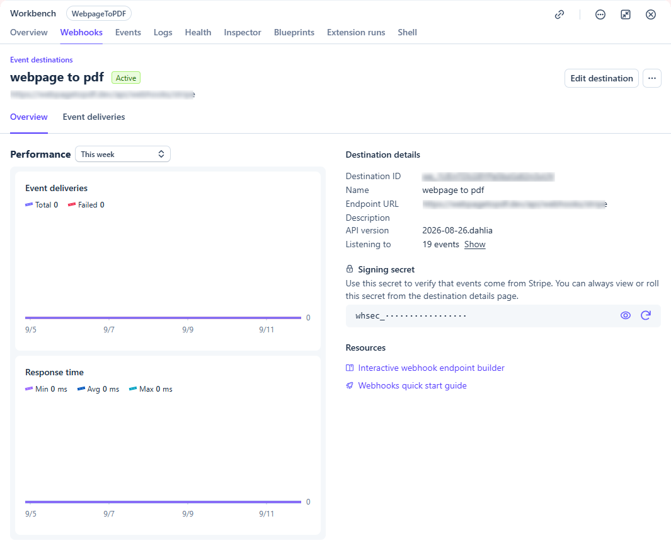The image size is (671, 555).
Task: Switch to the Logs tab
Action: 163,33
